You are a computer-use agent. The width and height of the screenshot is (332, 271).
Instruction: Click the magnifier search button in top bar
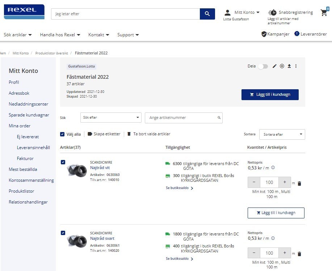pos(207,14)
